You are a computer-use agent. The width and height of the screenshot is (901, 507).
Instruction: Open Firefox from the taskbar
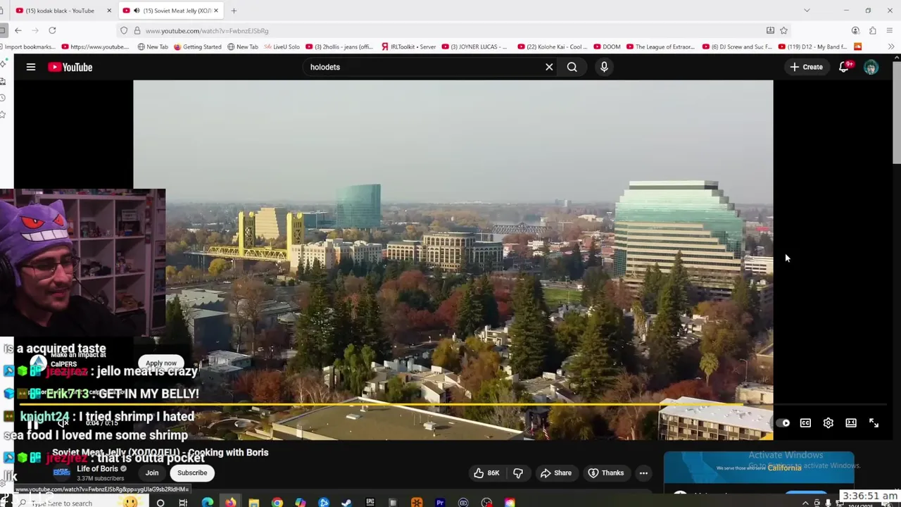pos(230,503)
